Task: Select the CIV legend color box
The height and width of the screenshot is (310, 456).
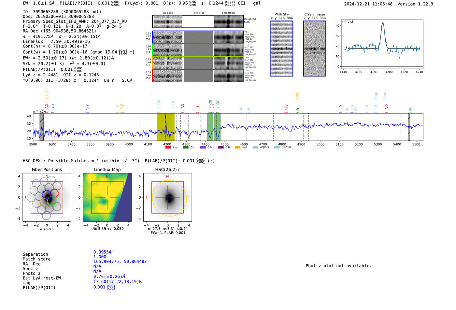Action: [203, 148]
